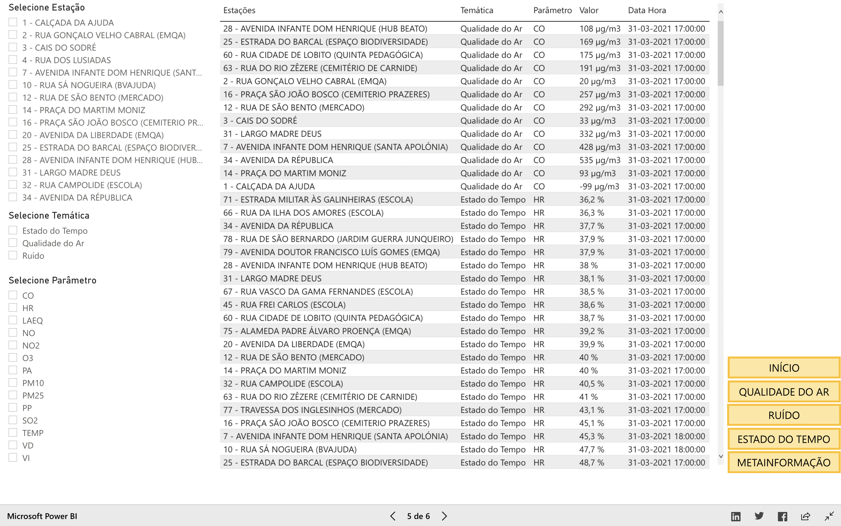Check station 1 - CALÇADA DA AJUDA

[13, 22]
